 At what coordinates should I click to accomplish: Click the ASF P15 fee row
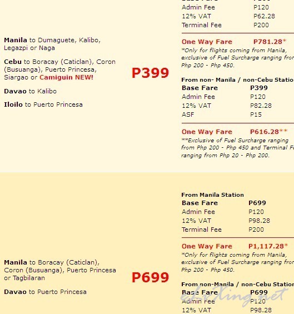[222, 114]
